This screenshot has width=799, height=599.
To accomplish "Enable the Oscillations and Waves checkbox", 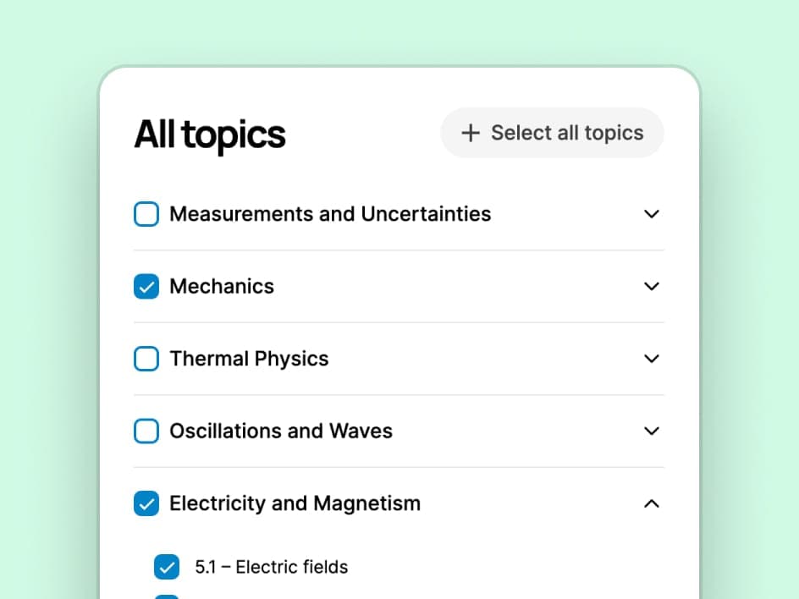I will click(x=146, y=431).
